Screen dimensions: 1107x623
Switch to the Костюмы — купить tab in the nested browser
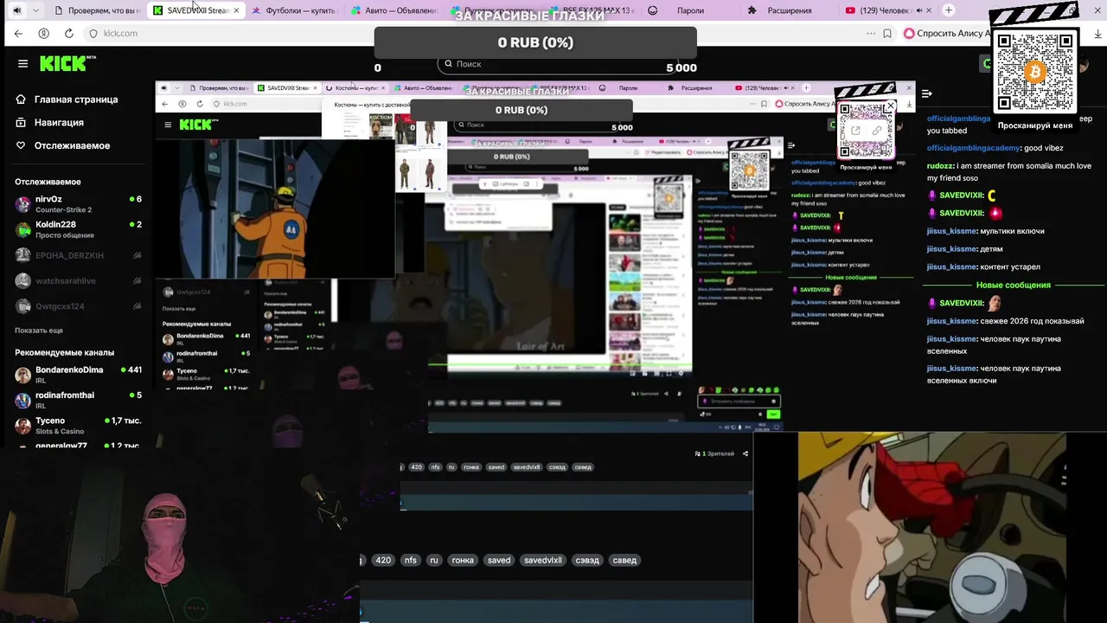coord(355,88)
